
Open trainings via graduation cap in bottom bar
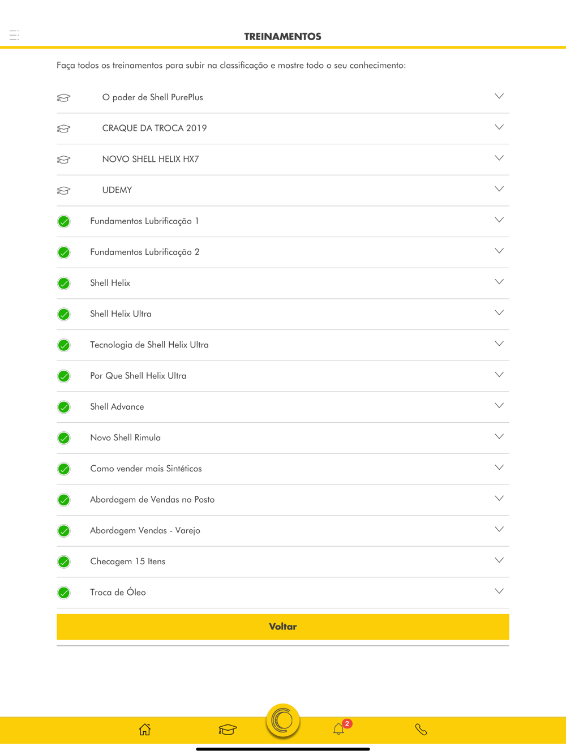pos(228,730)
